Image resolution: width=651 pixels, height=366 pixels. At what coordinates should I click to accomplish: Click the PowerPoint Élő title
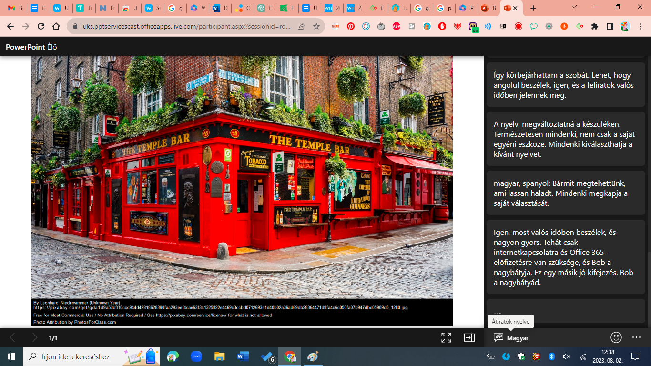[31, 47]
